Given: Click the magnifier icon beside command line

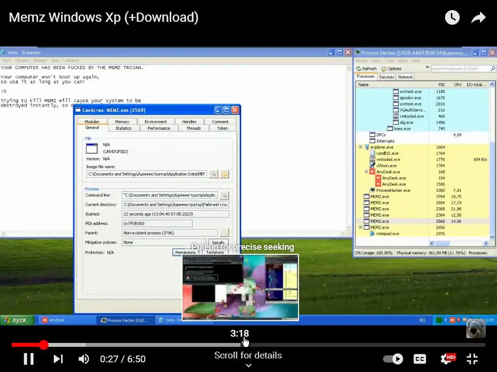Looking at the screenshot, I should [x=224, y=195].
